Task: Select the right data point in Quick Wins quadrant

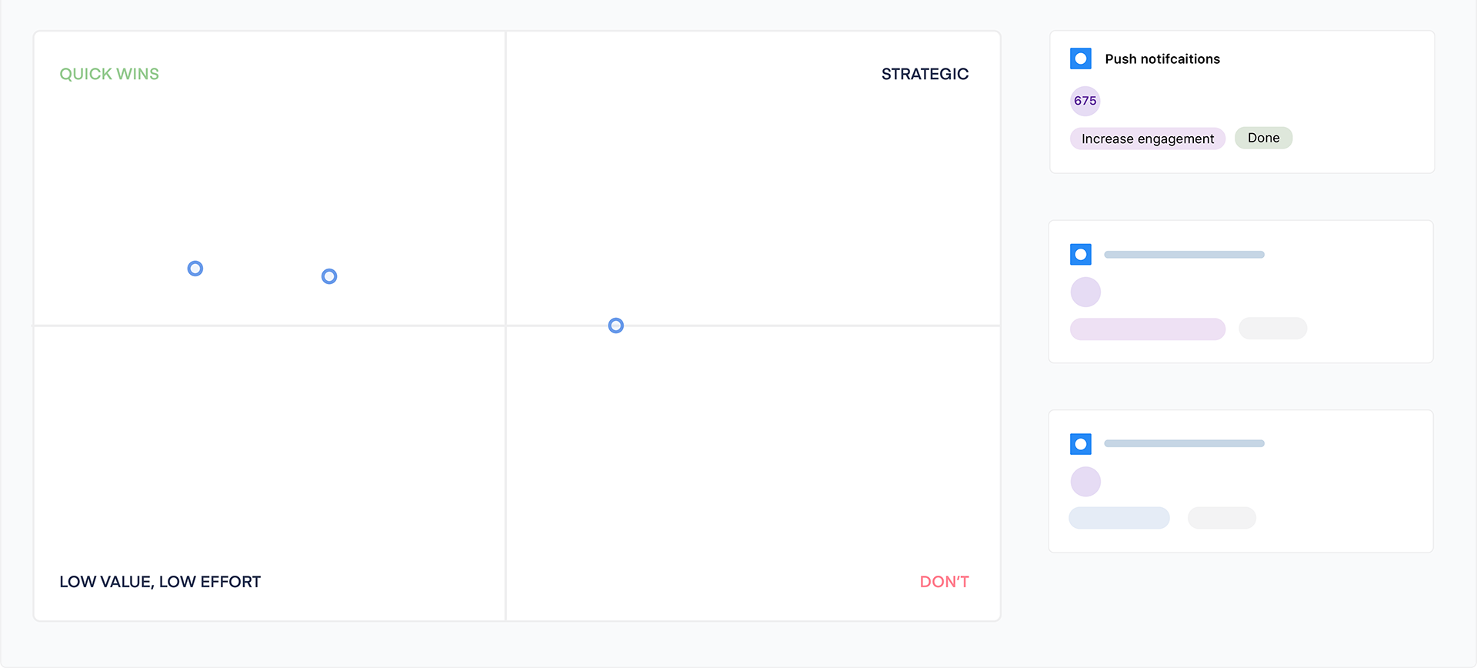Action: (328, 276)
